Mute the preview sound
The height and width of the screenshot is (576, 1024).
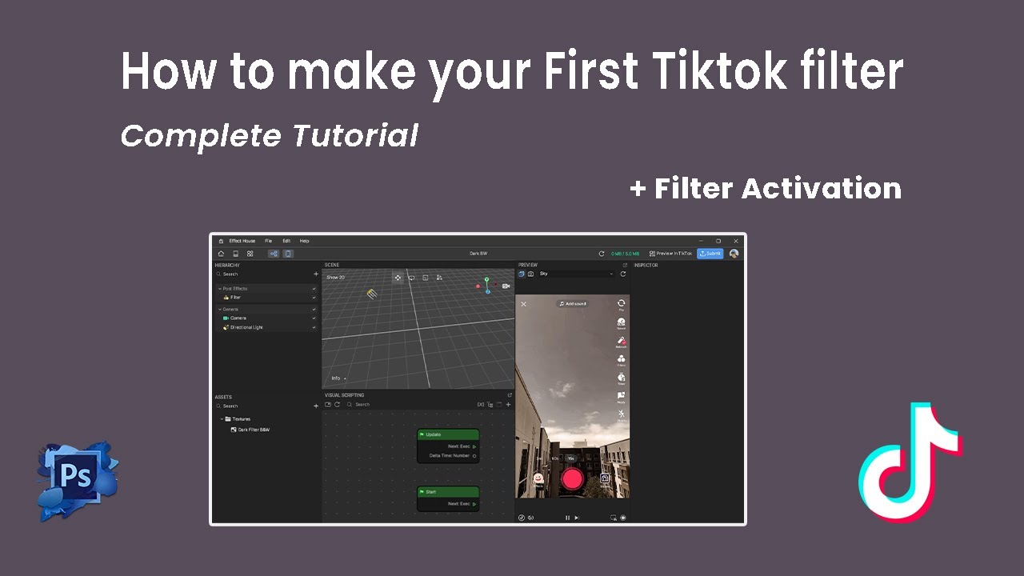(530, 518)
